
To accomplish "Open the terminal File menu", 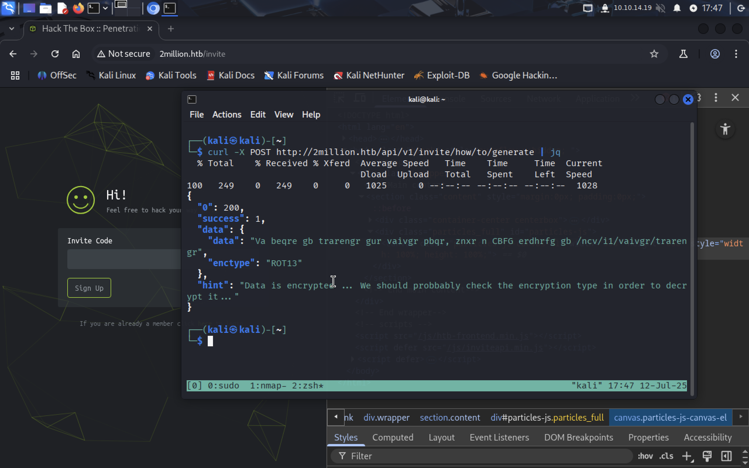I will [197, 115].
